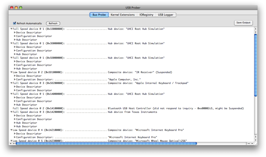Collapse the Apple Internal Keyboard / Trackpad device
This screenshot has height=157, width=266.
click(x=12, y=83)
